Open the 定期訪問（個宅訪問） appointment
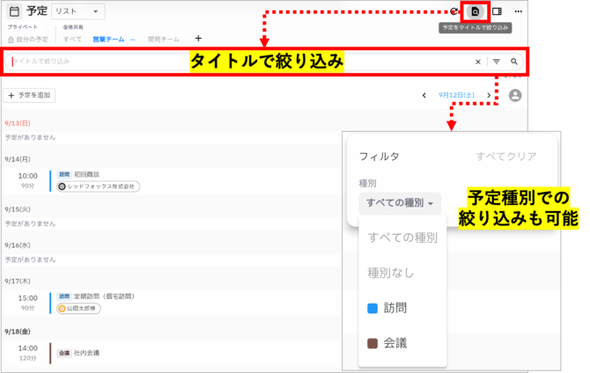Image resolution: width=590 pixels, height=373 pixels. (169, 303)
